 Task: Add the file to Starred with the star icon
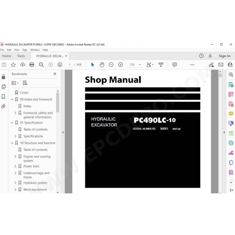click(13, 64)
